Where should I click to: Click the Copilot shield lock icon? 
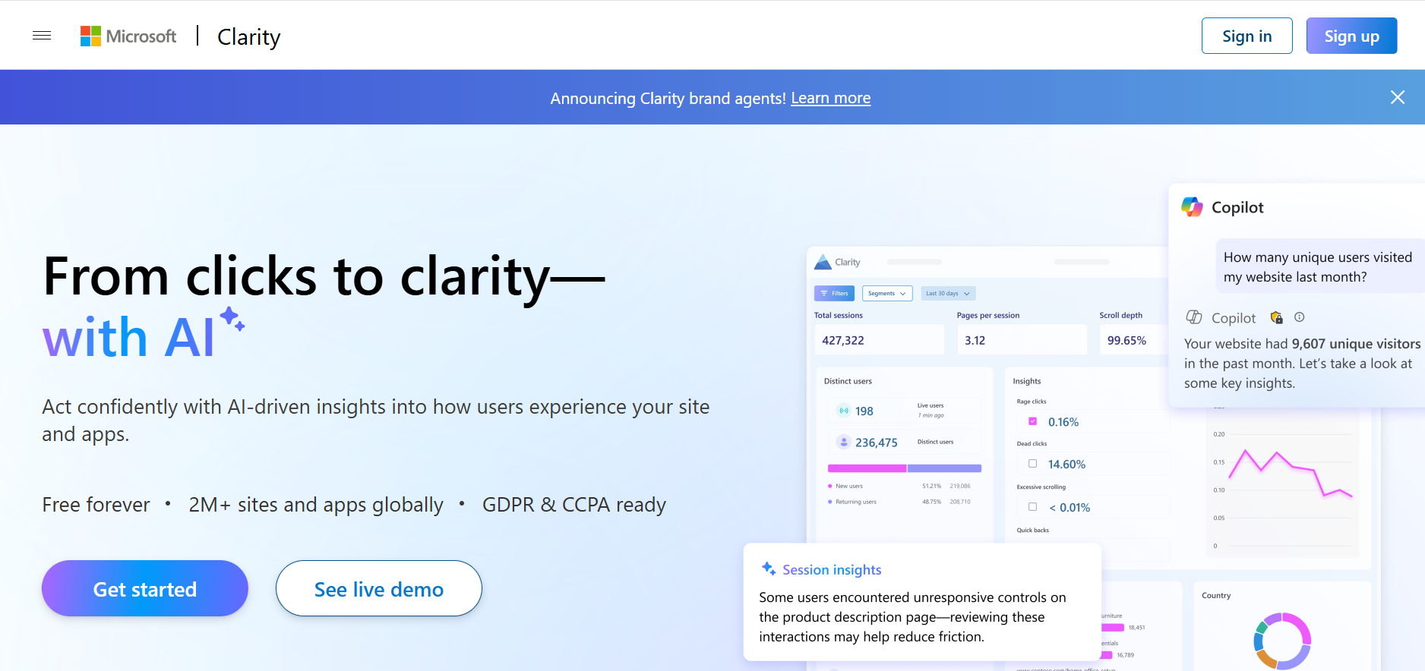pyautogui.click(x=1276, y=317)
